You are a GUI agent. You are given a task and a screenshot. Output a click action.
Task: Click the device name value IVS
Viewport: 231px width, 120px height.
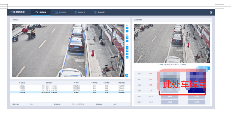coord(31,104)
